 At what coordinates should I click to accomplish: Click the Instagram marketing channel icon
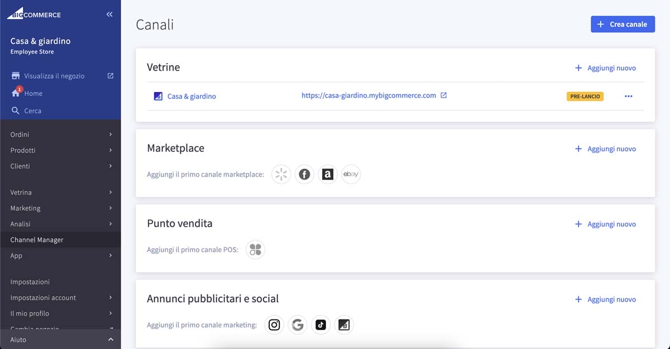coord(274,324)
